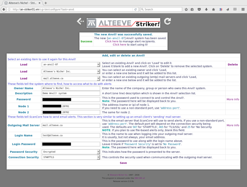Bookmark this page with the star icon
247x187 pixels.
point(186,9)
